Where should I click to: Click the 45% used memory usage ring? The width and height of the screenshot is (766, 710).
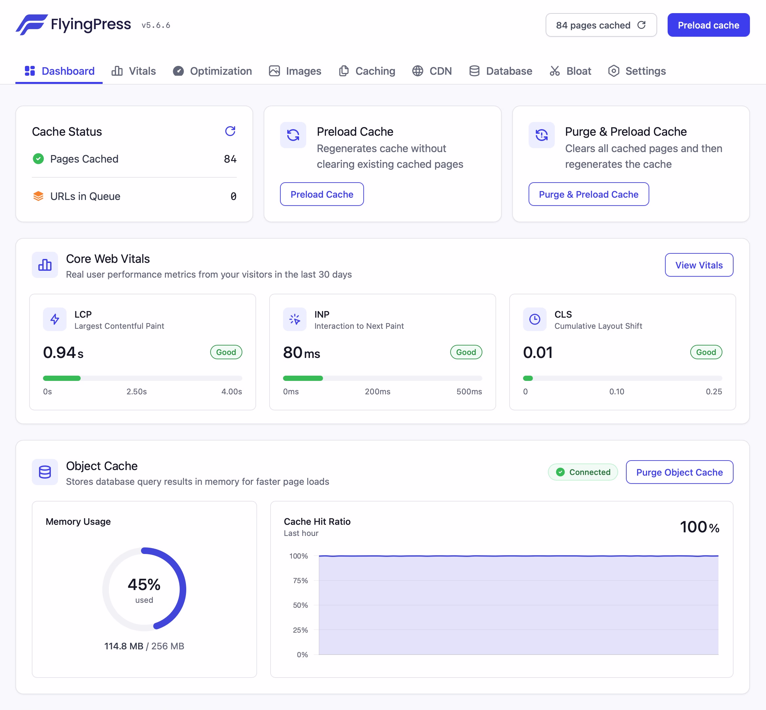click(144, 589)
